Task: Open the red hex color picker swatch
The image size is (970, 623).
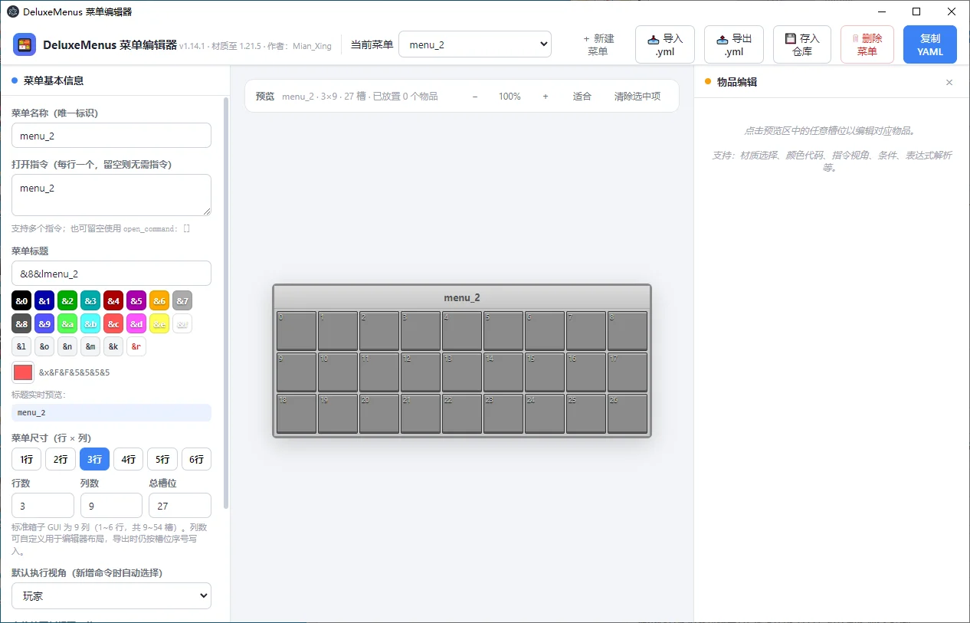Action: (23, 372)
